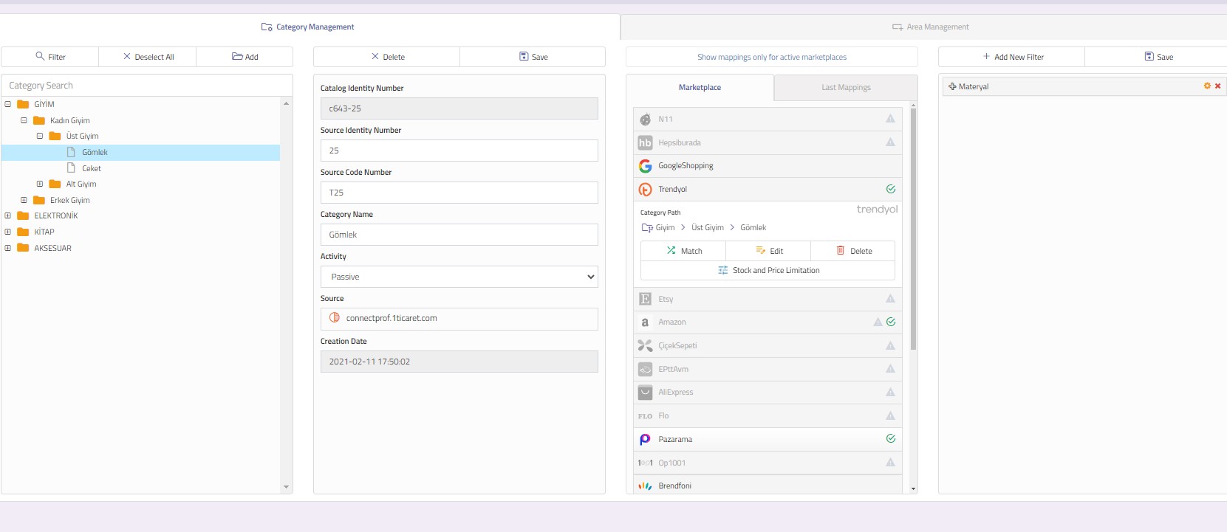Remove Materyal filter with red X icon

1217,86
